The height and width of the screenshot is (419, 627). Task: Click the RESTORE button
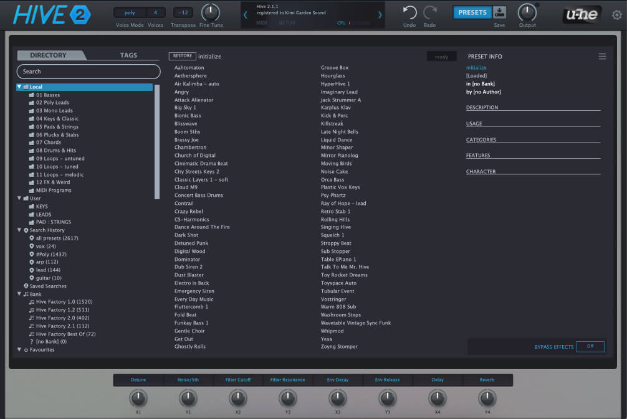click(182, 56)
